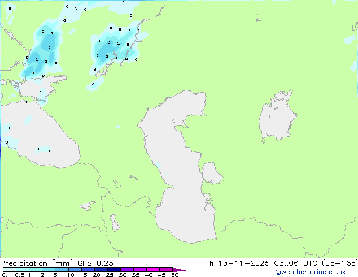
Task: Click the legend tick label '25'
Action: [110, 275]
